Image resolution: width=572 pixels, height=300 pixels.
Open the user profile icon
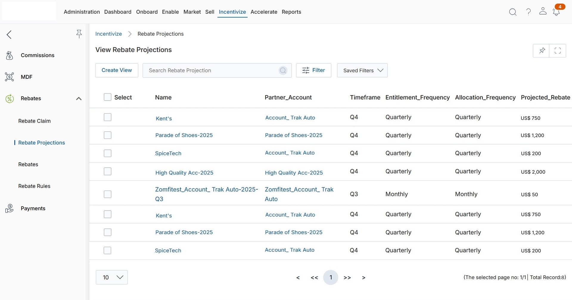click(543, 11)
